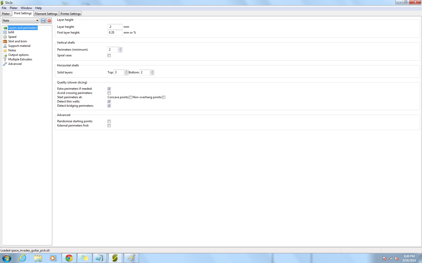This screenshot has height=263, width=422.
Task: Decrease Perimeters minimum with down arrow
Action: (120, 51)
